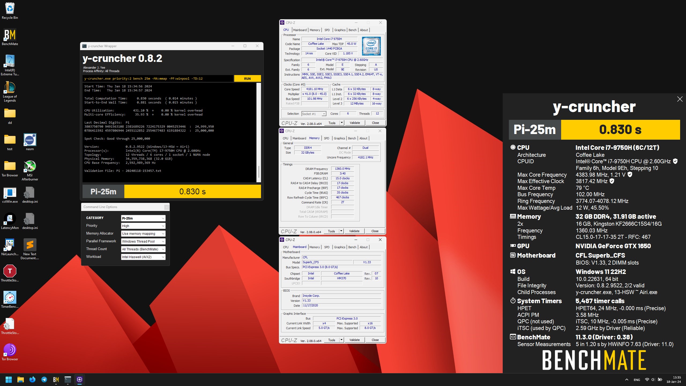This screenshot has width=686, height=386.
Task: Open the Priority High dropdown
Action: [x=143, y=226]
